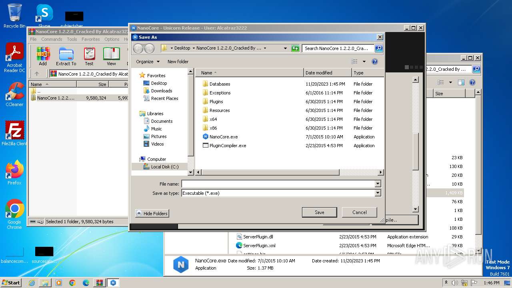Sort by Date modified column header
Viewport: 512px width, 288px height.
[x=328, y=73]
